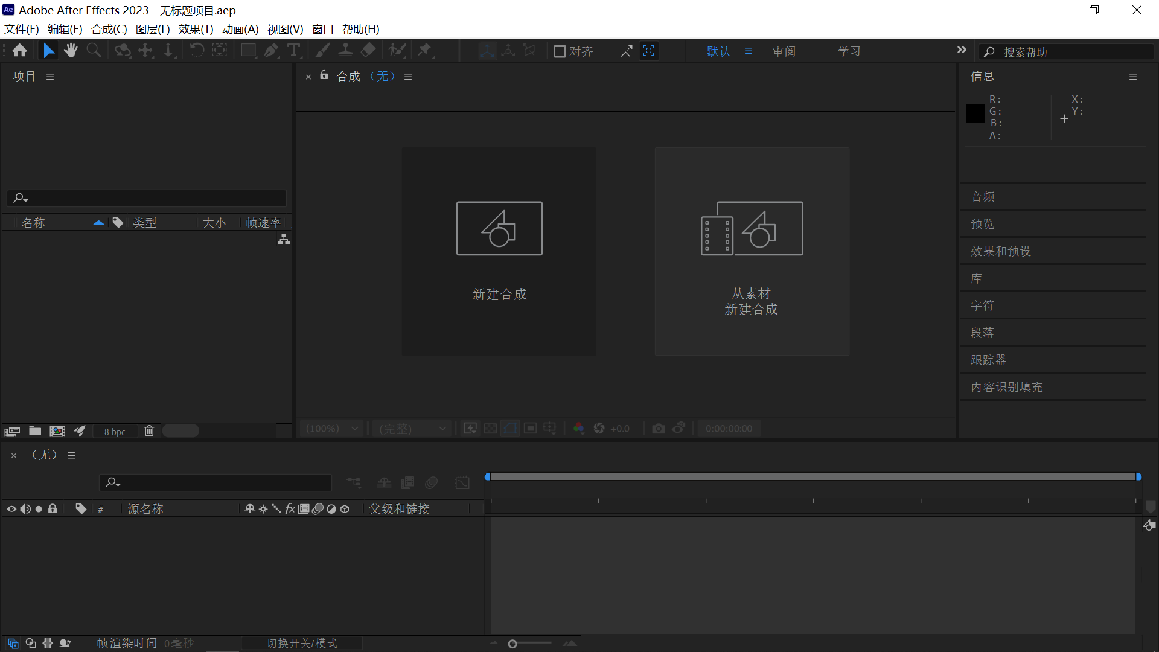This screenshot has height=652, width=1159.
Task: Select the Rectangle shape tool
Action: click(x=248, y=51)
